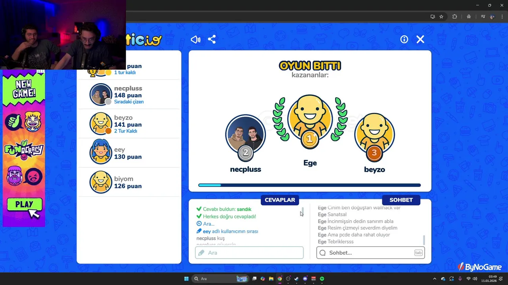
Task: Open Wi-Fi settings in system tray
Action: coord(468,279)
